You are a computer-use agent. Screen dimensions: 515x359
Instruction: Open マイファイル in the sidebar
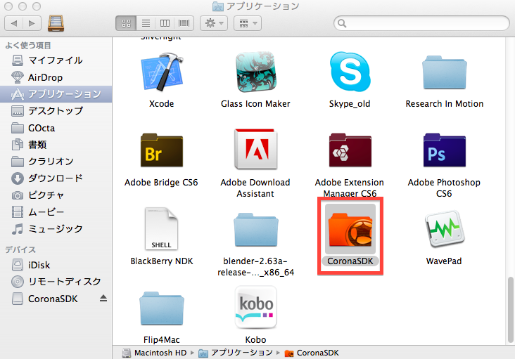pos(56,60)
